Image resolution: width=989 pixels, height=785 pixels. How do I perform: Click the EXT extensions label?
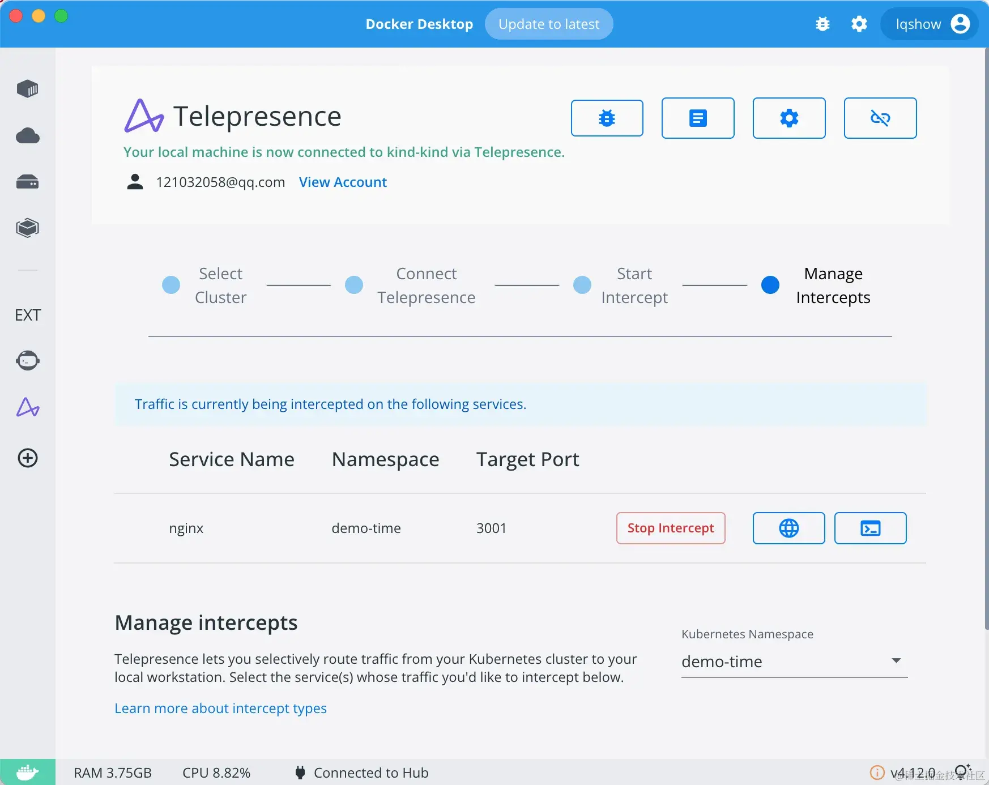click(x=27, y=315)
